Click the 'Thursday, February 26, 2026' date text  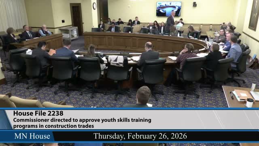point(140,136)
